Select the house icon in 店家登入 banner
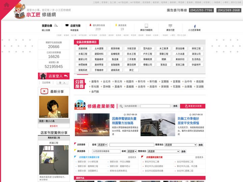 click(43, 76)
